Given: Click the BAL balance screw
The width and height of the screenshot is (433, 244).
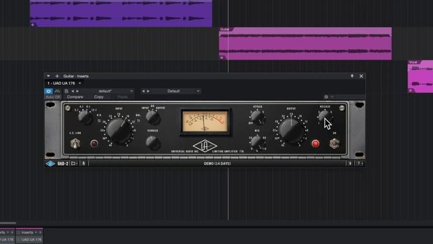Looking at the screenshot, I should pos(138,121).
